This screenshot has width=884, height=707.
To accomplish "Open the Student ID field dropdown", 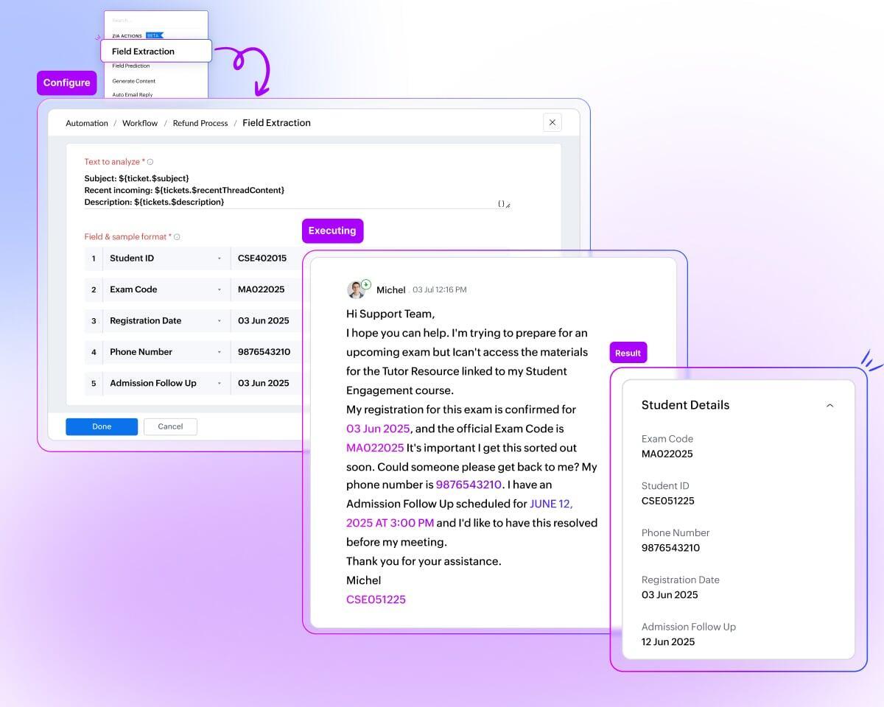I will click(x=219, y=258).
